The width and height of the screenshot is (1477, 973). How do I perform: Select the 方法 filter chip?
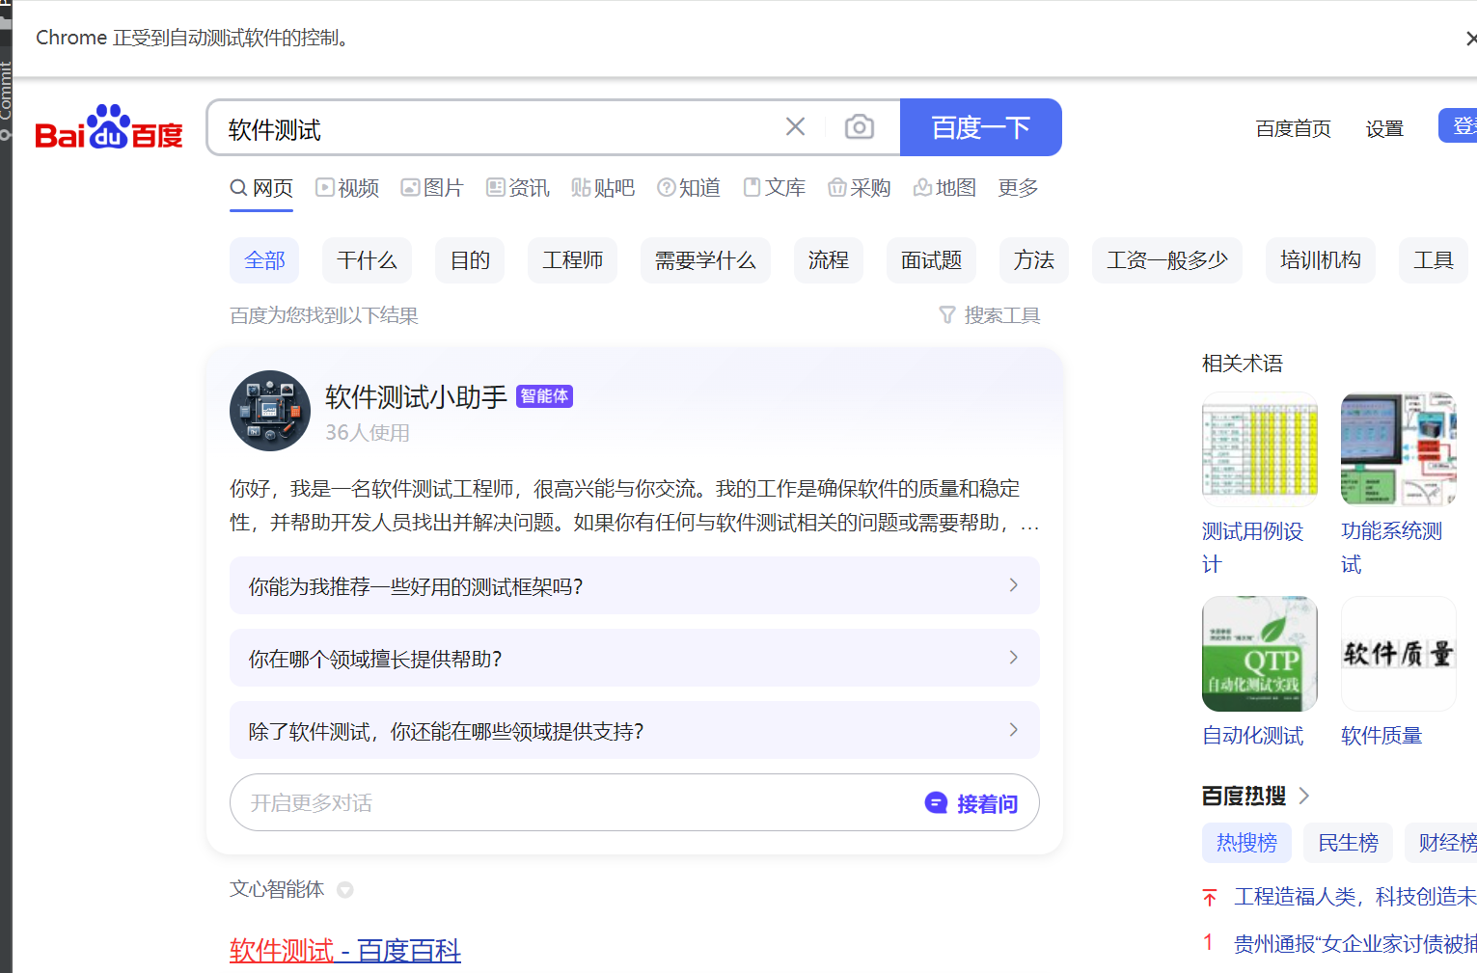point(1033,260)
